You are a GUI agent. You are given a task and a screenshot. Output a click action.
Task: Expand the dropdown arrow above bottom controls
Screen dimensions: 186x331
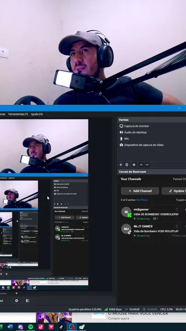(17, 293)
